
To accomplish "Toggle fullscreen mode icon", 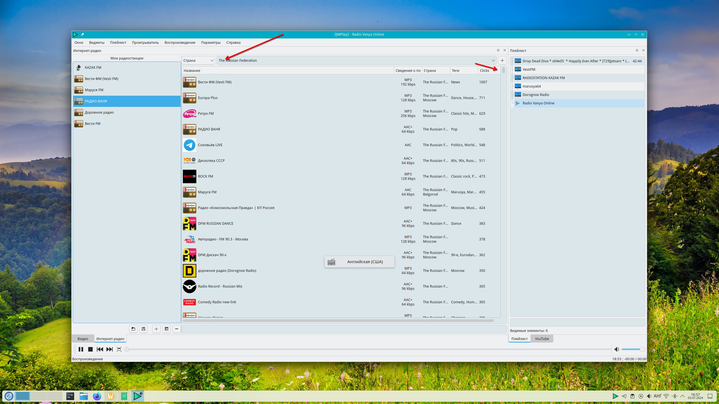I will pyautogui.click(x=119, y=349).
